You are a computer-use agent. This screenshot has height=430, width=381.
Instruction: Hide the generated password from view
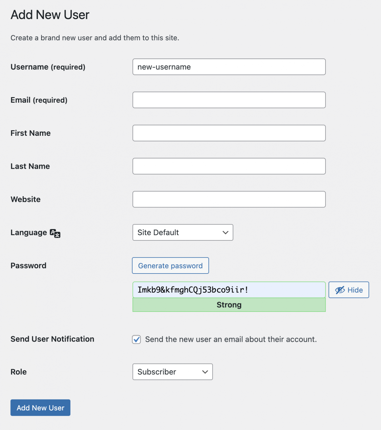[349, 290]
